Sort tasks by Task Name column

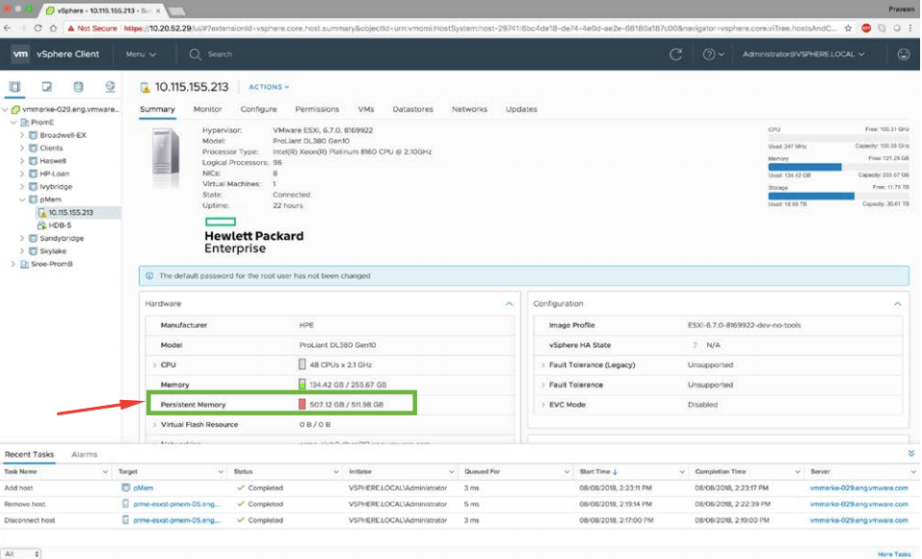tap(20, 471)
